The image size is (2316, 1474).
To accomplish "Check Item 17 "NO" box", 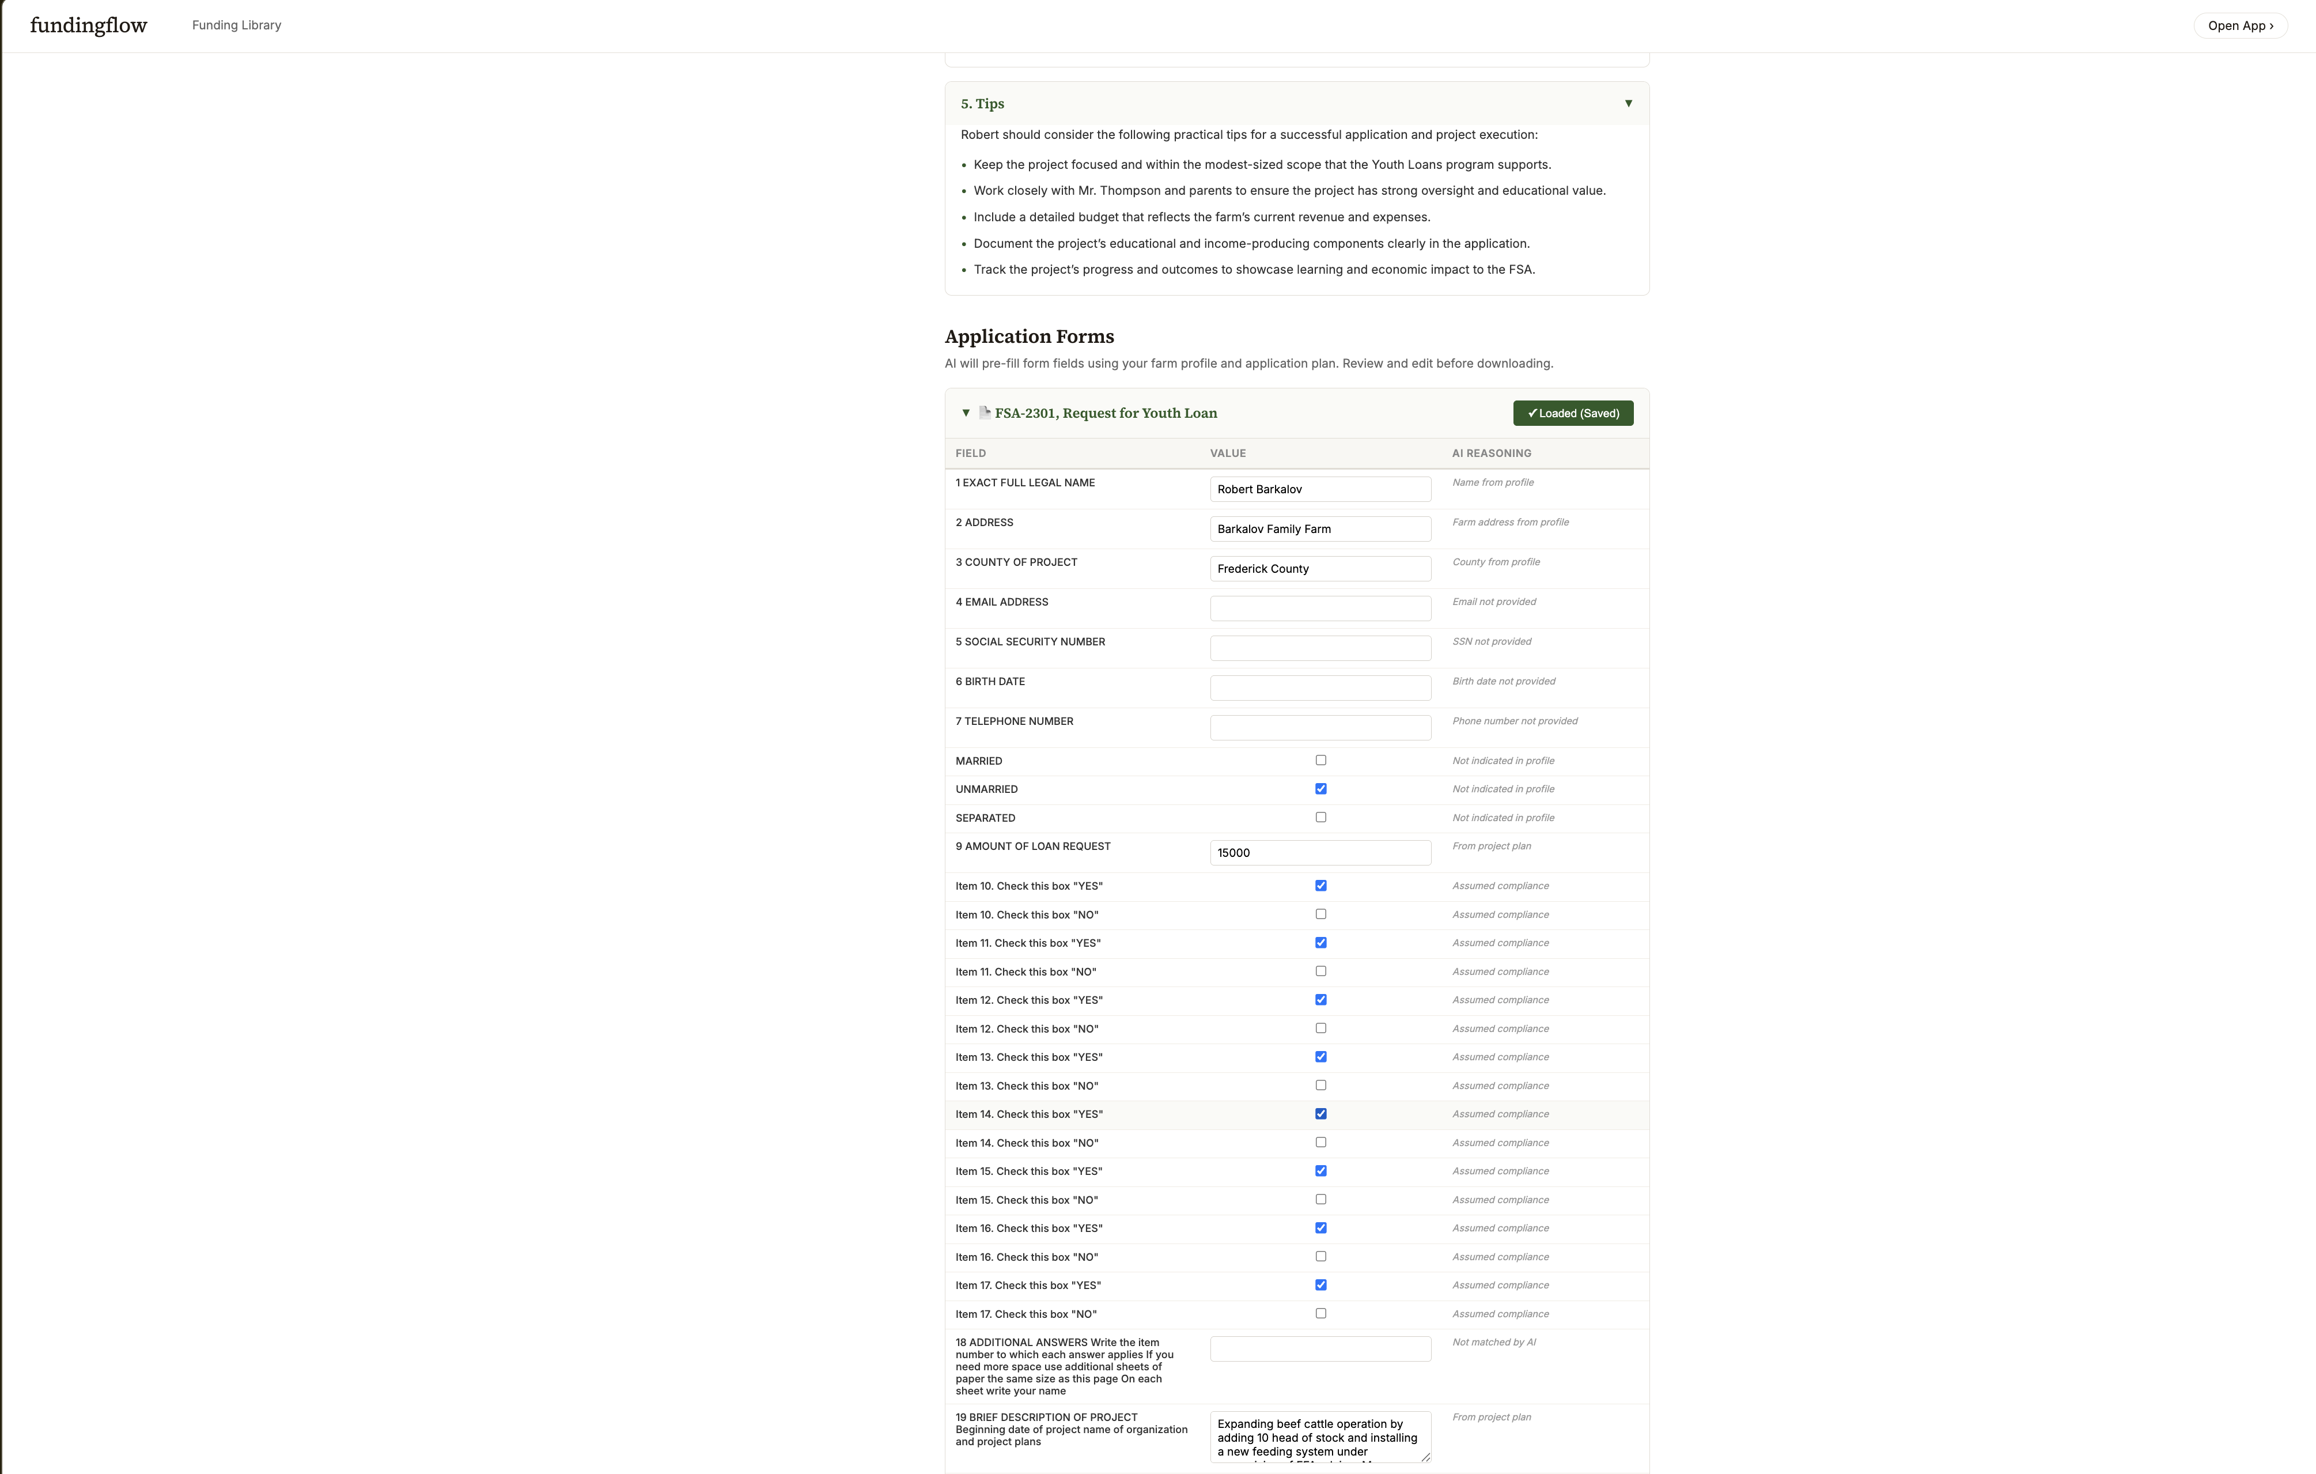I will pyautogui.click(x=1320, y=1313).
